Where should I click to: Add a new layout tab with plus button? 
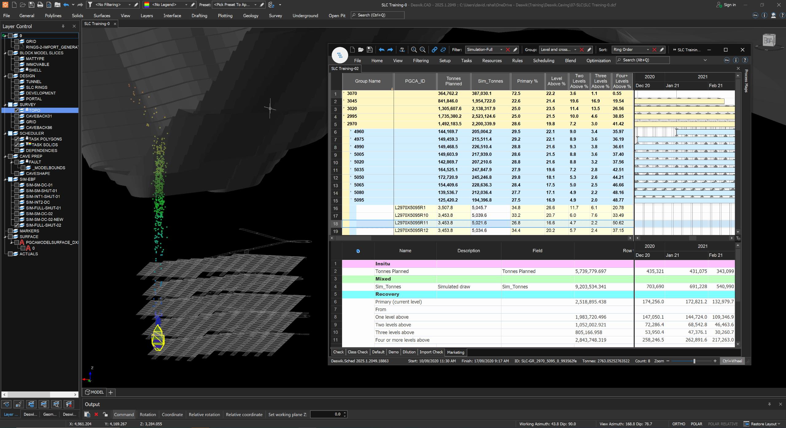111,392
